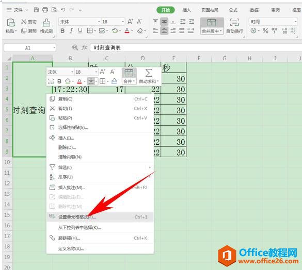This screenshot has width=302, height=270.
Task: Open font size dropdown in mini toolbar
Action: (x=96, y=72)
